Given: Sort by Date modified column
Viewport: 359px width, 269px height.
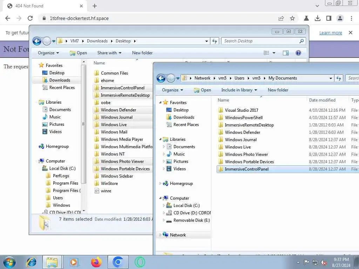Looking at the screenshot, I should 322,100.
